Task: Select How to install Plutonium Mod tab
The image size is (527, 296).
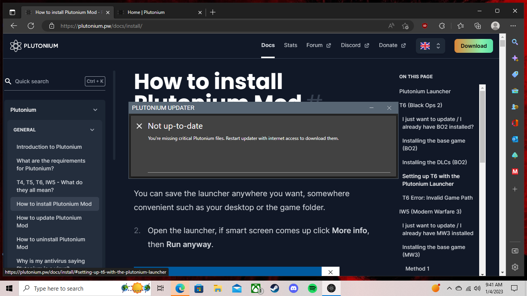Action: (x=68, y=12)
